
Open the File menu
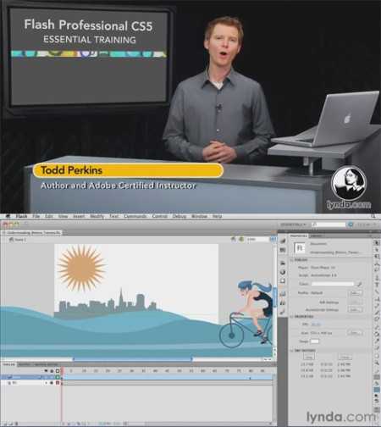point(36,216)
